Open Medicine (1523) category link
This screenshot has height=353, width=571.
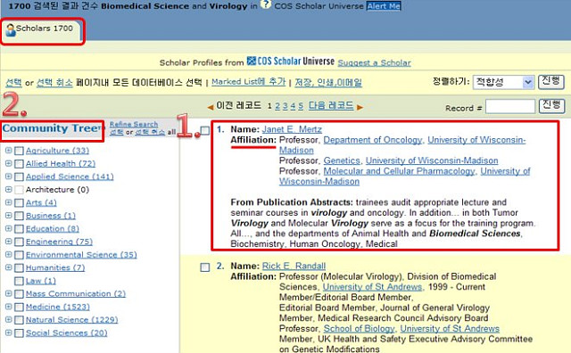57,307
